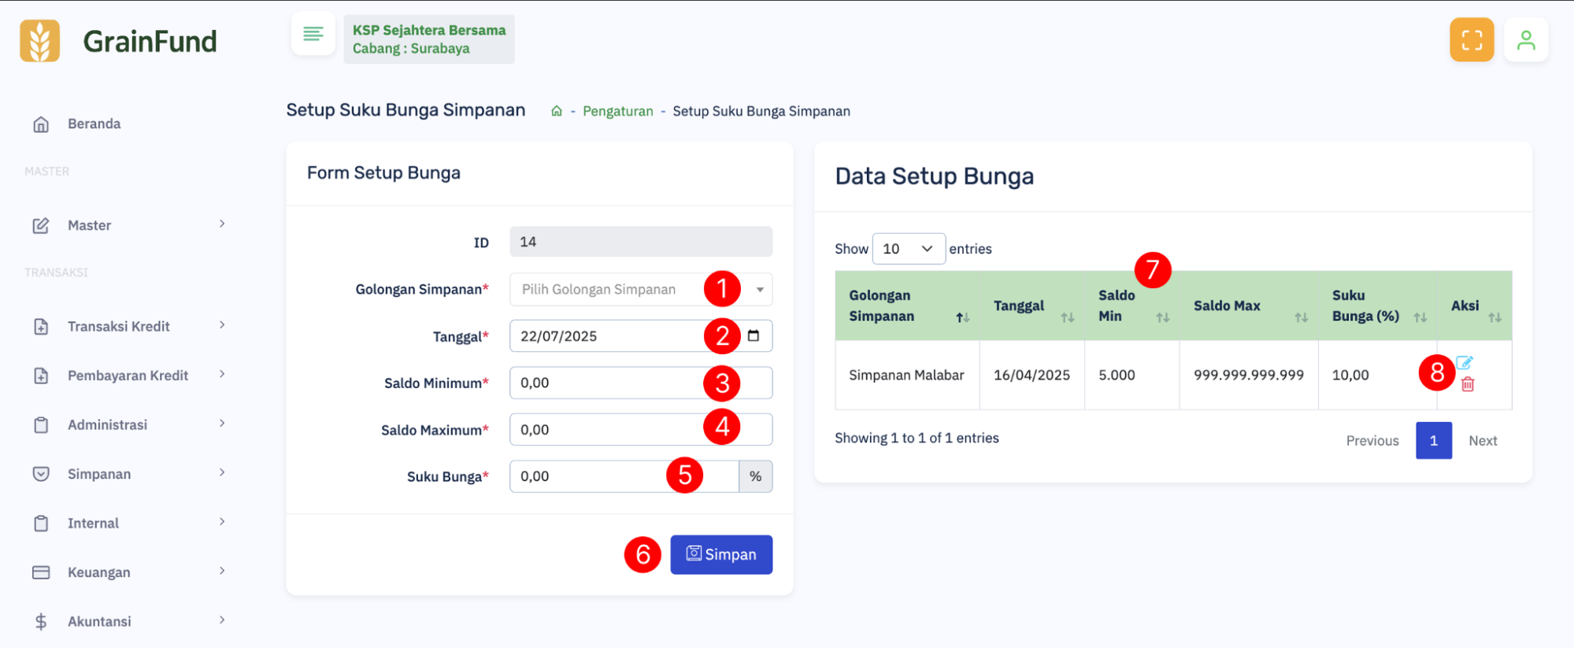Go to Next table page
Viewport: 1574px width, 648px height.
1483,441
